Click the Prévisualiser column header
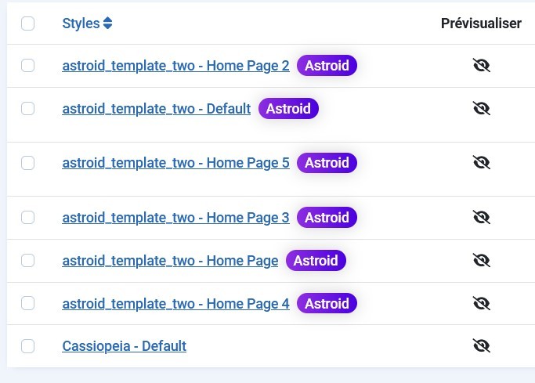Image resolution: width=535 pixels, height=383 pixels. click(x=481, y=23)
